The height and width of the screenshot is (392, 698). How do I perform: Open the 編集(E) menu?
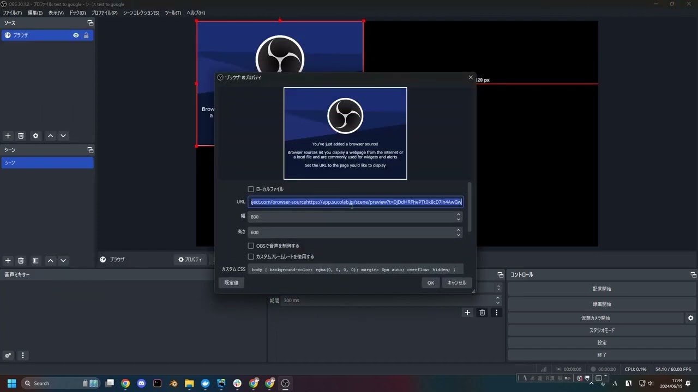point(35,13)
